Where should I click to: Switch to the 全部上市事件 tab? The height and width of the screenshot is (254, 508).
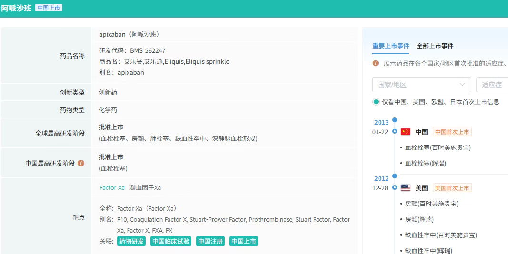tap(435, 46)
